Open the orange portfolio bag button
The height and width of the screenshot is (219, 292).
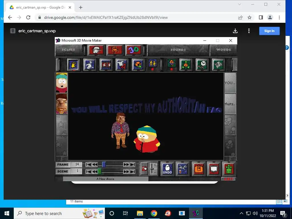[x=198, y=169]
